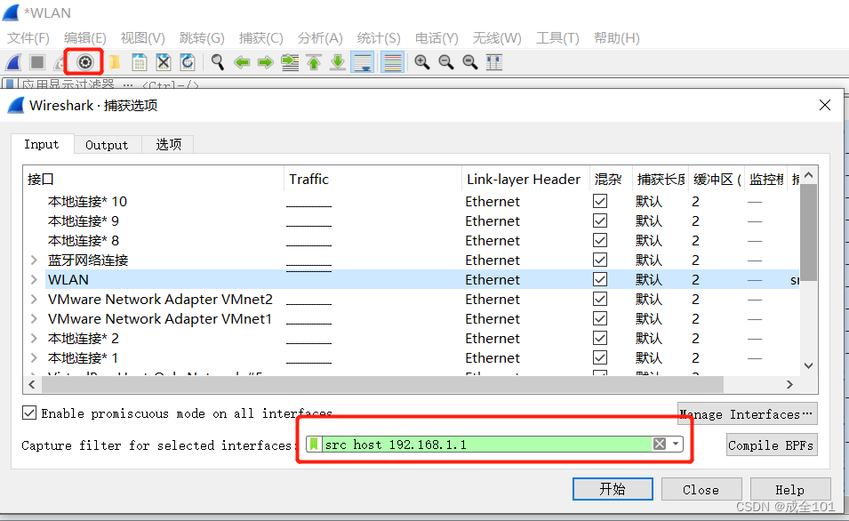Expand VMware Network Adapter VMnet1

pos(34,318)
